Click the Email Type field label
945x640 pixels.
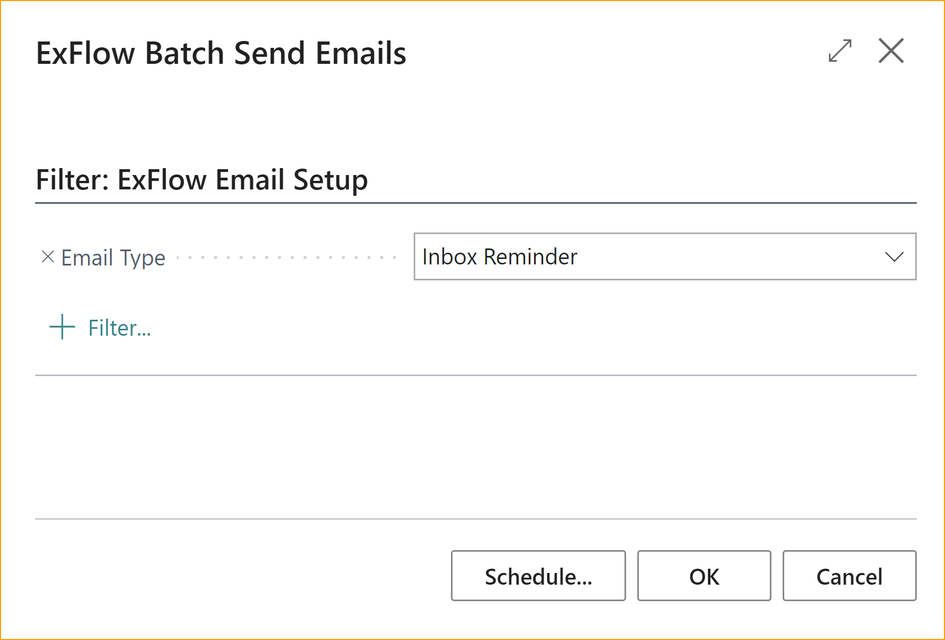pyautogui.click(x=112, y=257)
